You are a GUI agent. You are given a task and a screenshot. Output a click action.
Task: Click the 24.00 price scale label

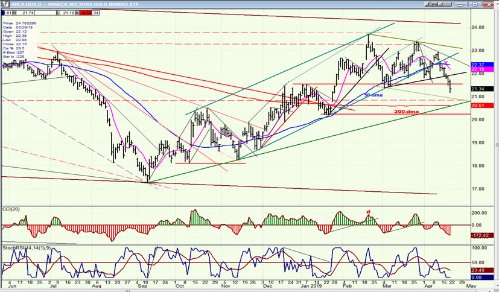click(478, 27)
